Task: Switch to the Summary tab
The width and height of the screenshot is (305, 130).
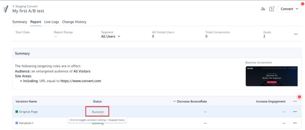Action: [x=20, y=22]
